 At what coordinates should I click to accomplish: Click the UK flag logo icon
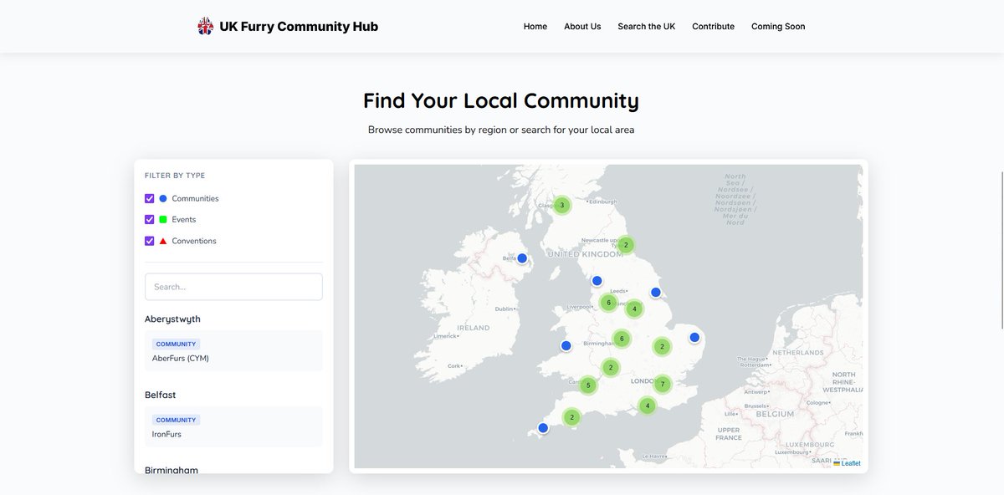coord(205,26)
